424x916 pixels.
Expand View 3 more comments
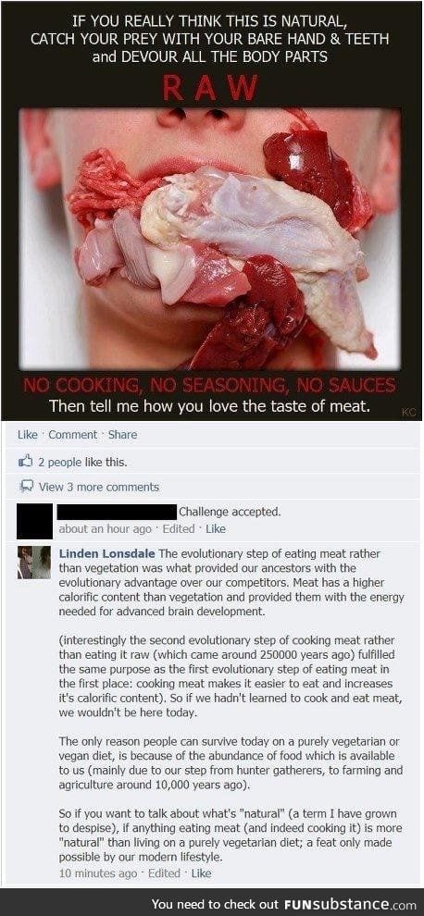coord(99,487)
